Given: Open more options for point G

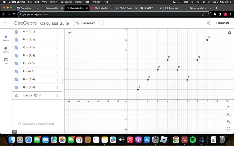Looking at the screenshot, I should click(x=58, y=79).
